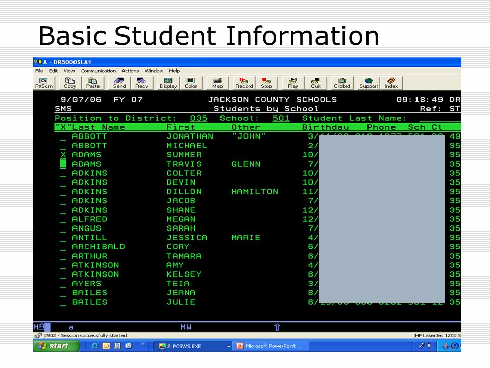Click the Send file toolbar icon

click(119, 83)
